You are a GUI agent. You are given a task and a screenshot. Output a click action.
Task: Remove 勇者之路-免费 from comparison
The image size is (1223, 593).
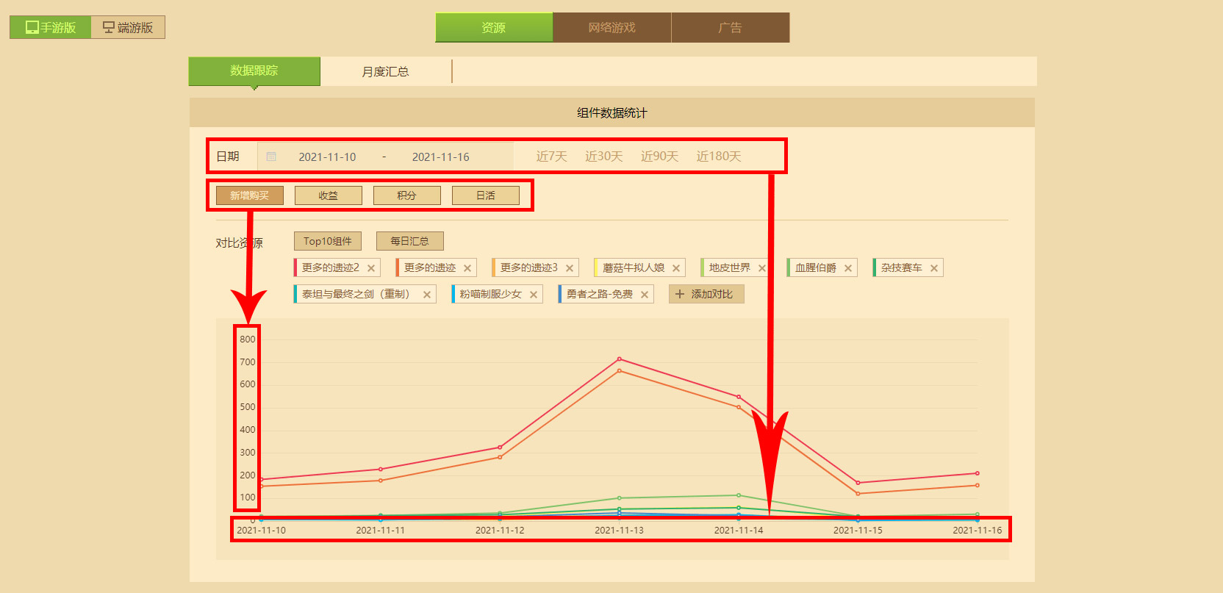click(645, 295)
